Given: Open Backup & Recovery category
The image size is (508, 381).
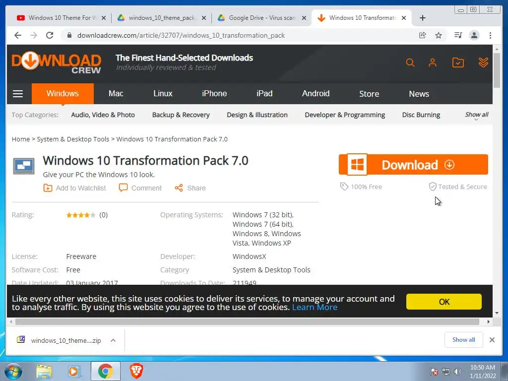Looking at the screenshot, I should point(181,115).
